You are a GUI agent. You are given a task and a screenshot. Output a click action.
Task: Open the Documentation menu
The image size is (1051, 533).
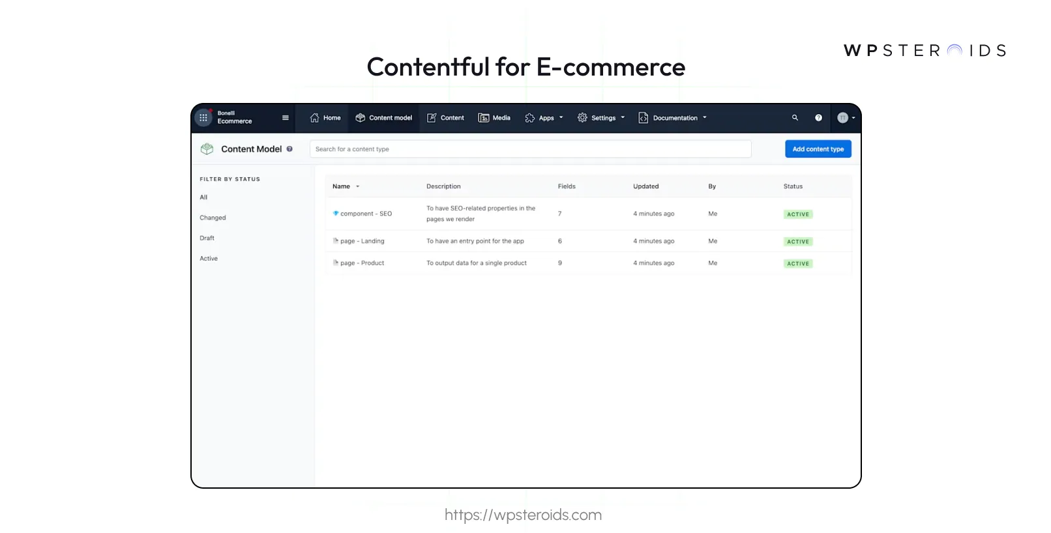coord(672,118)
